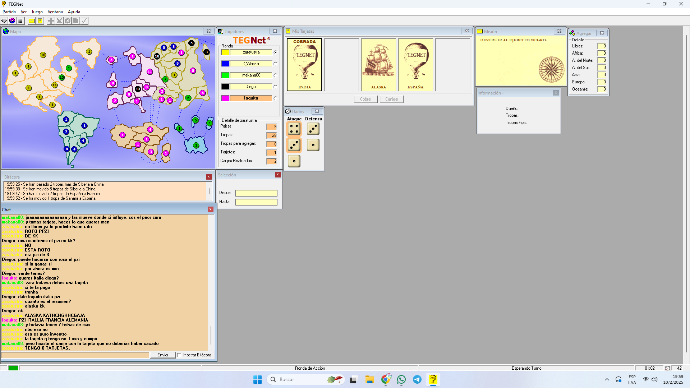Select the ALASKA ship card
Screen dimensions: 690x388
[x=378, y=65]
